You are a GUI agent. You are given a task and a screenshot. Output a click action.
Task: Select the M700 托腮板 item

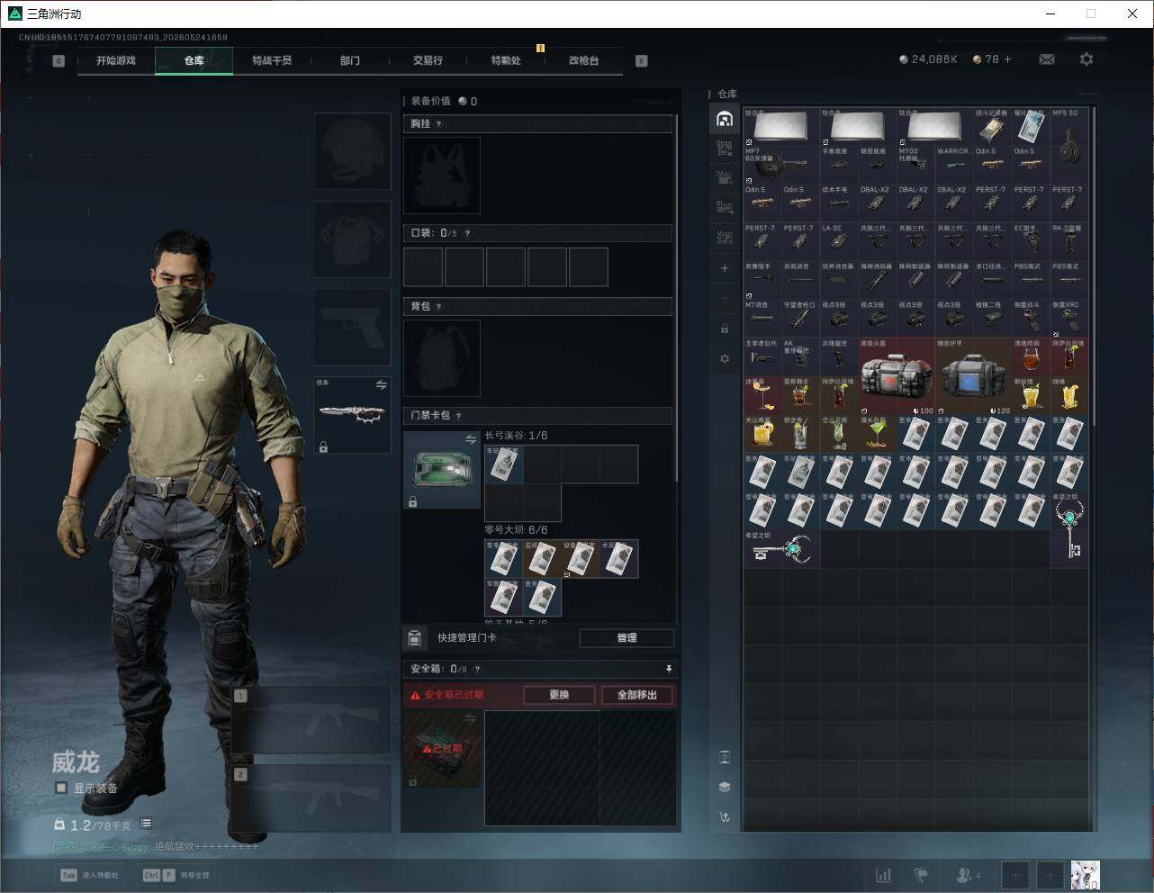pos(915,165)
